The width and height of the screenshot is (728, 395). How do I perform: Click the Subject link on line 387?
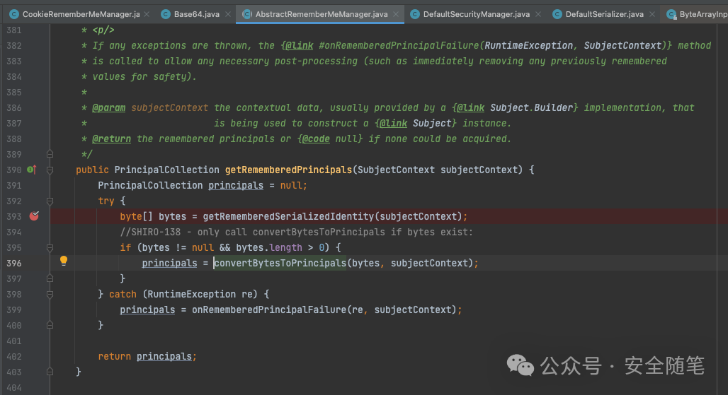click(432, 123)
